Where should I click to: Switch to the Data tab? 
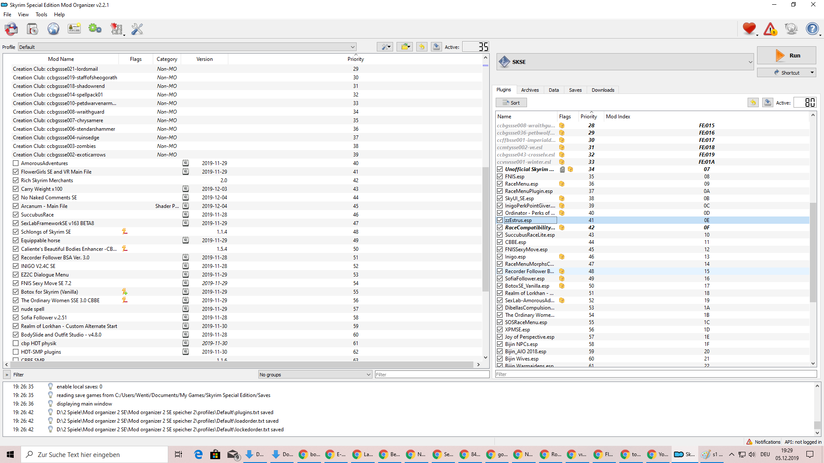pyautogui.click(x=554, y=90)
